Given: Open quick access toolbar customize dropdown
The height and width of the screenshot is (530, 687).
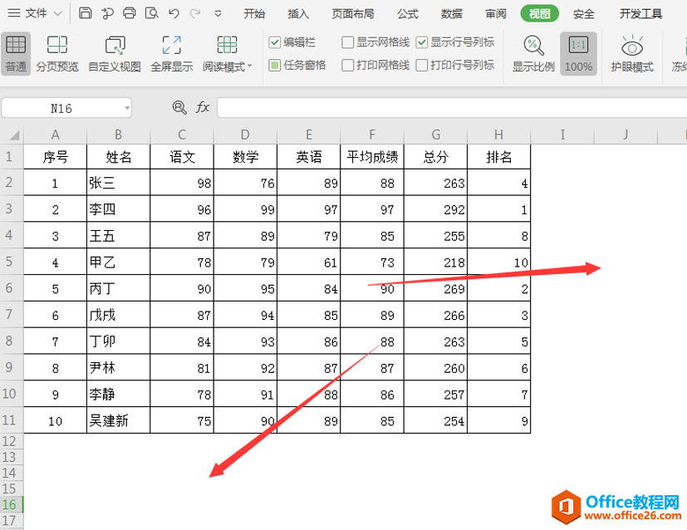Looking at the screenshot, I should (x=218, y=14).
